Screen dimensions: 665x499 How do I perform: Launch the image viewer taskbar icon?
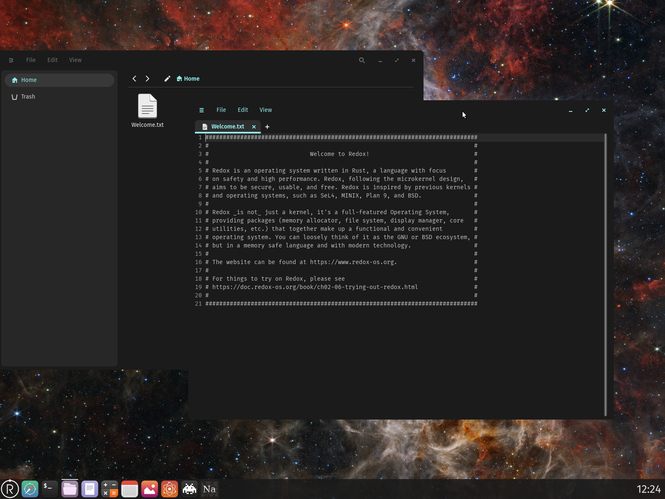[x=150, y=489]
